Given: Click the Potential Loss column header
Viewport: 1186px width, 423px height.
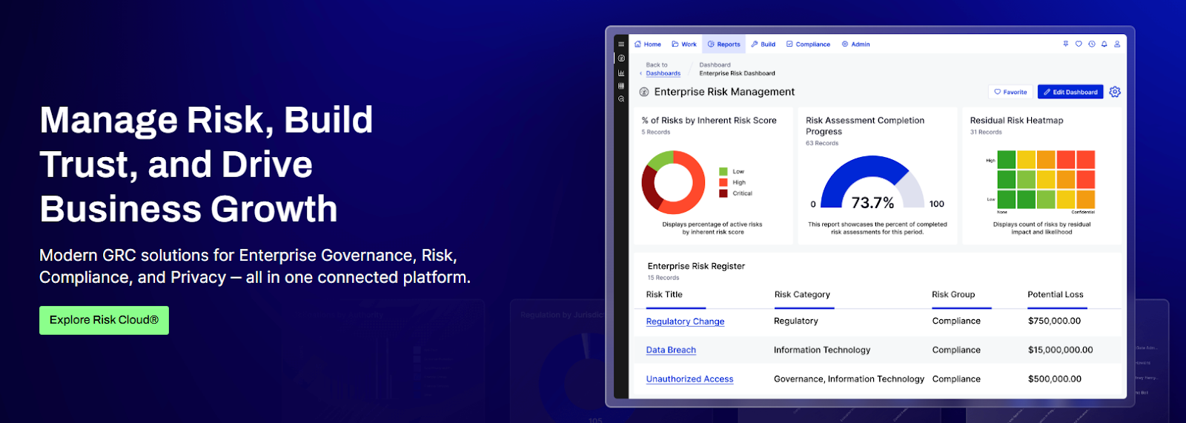Looking at the screenshot, I should point(1056,295).
